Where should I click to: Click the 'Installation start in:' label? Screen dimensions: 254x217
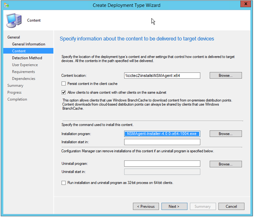pyautogui.click(x=75, y=142)
